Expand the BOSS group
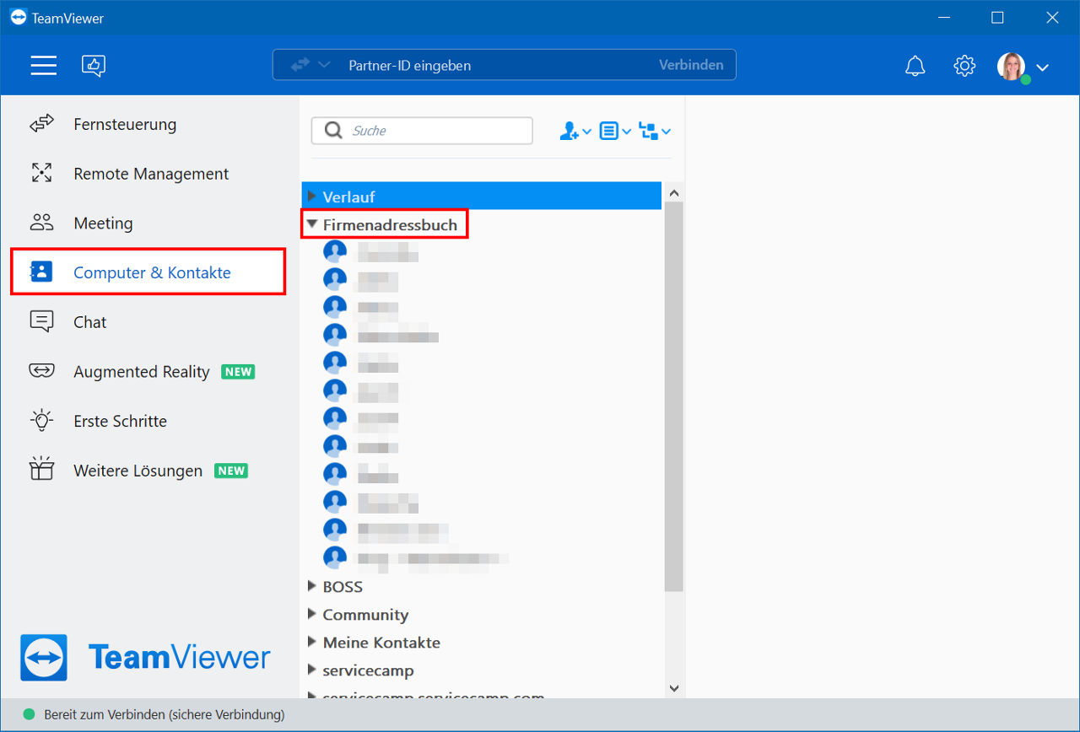Image resolution: width=1080 pixels, height=732 pixels. 311,586
